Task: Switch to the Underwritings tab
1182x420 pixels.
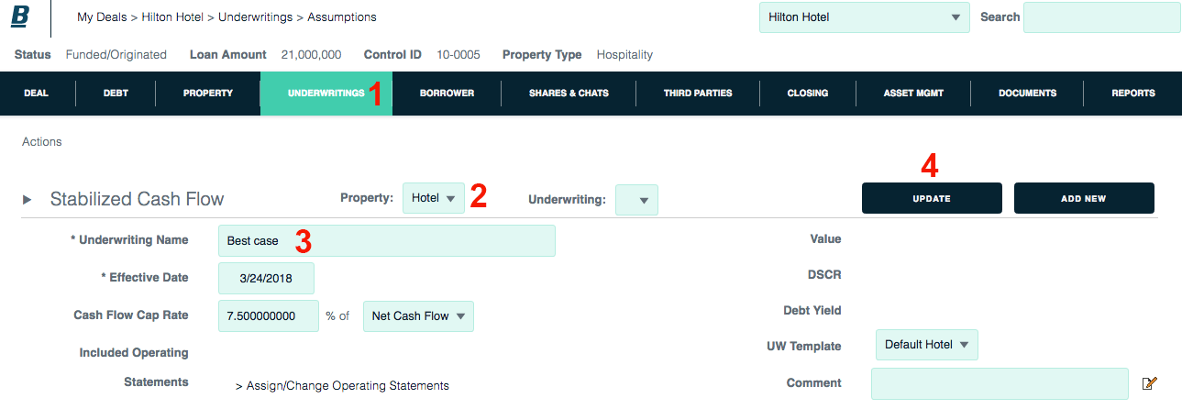Action: pyautogui.click(x=326, y=93)
